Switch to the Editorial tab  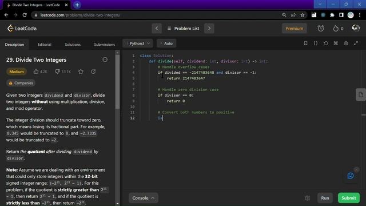point(45,45)
